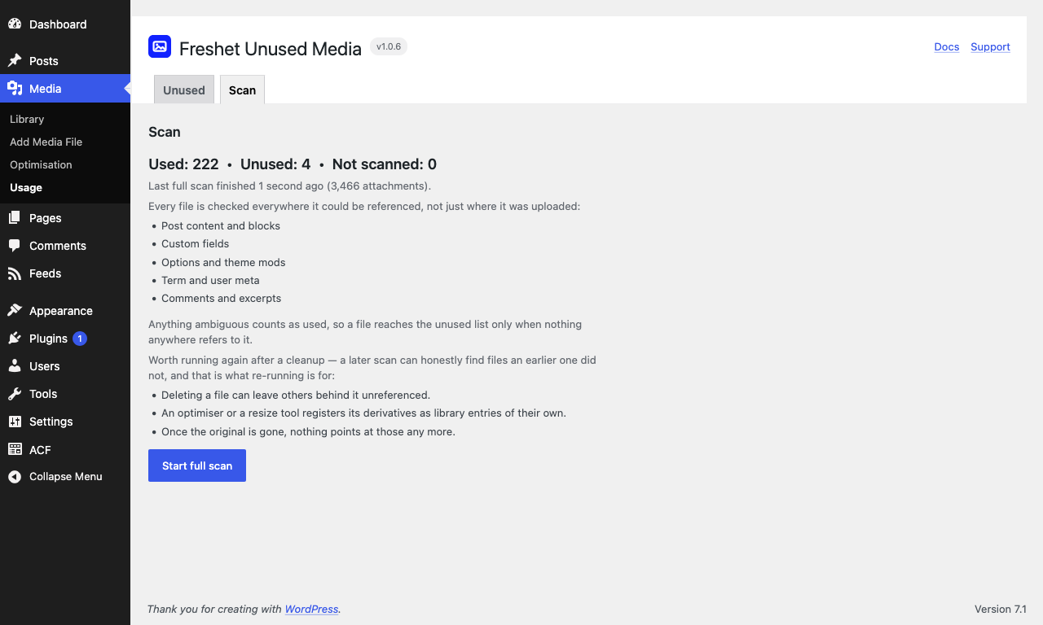Open the Comments menu
Image resolution: width=1043 pixels, height=625 pixels.
pos(65,246)
